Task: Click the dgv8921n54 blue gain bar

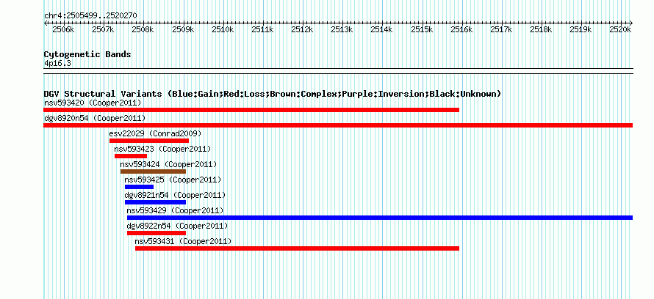Action: (155, 202)
